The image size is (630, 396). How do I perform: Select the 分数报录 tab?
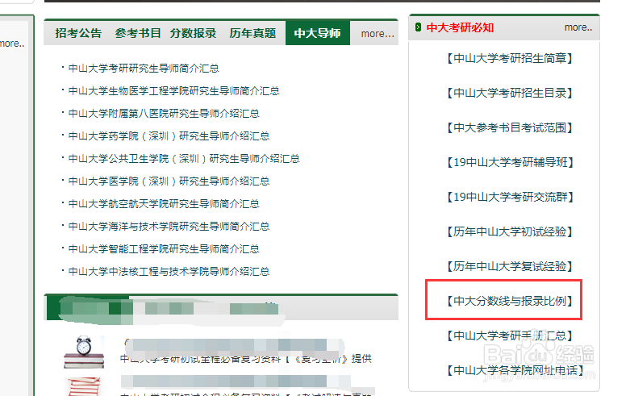coord(194,33)
